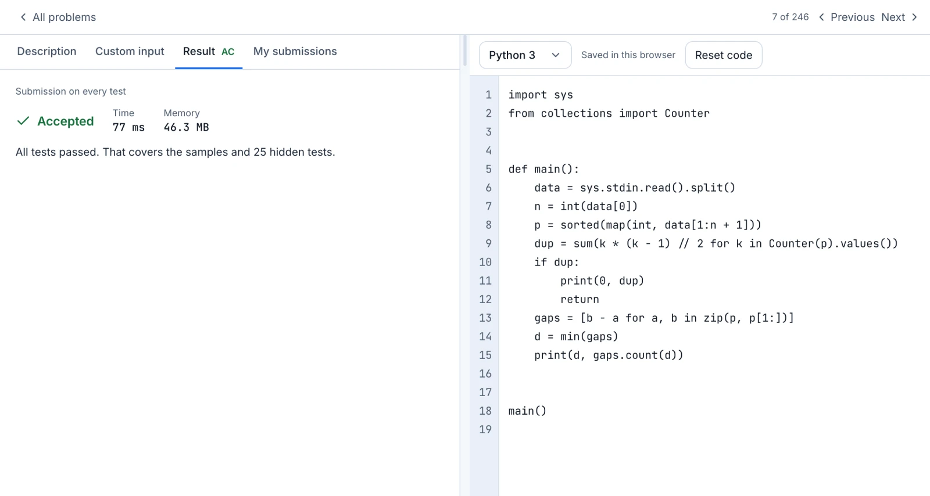
Task: Click the 77 ms time value
Action: tap(128, 127)
